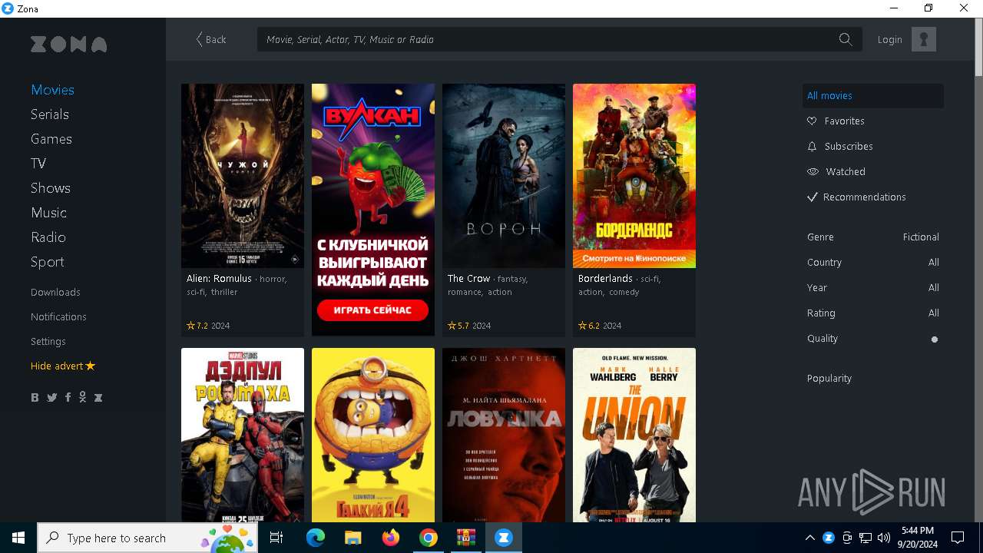Open the Music section
This screenshot has height=553, width=983.
click(48, 213)
